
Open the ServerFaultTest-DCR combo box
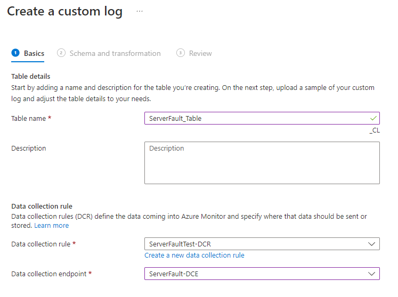click(256, 244)
